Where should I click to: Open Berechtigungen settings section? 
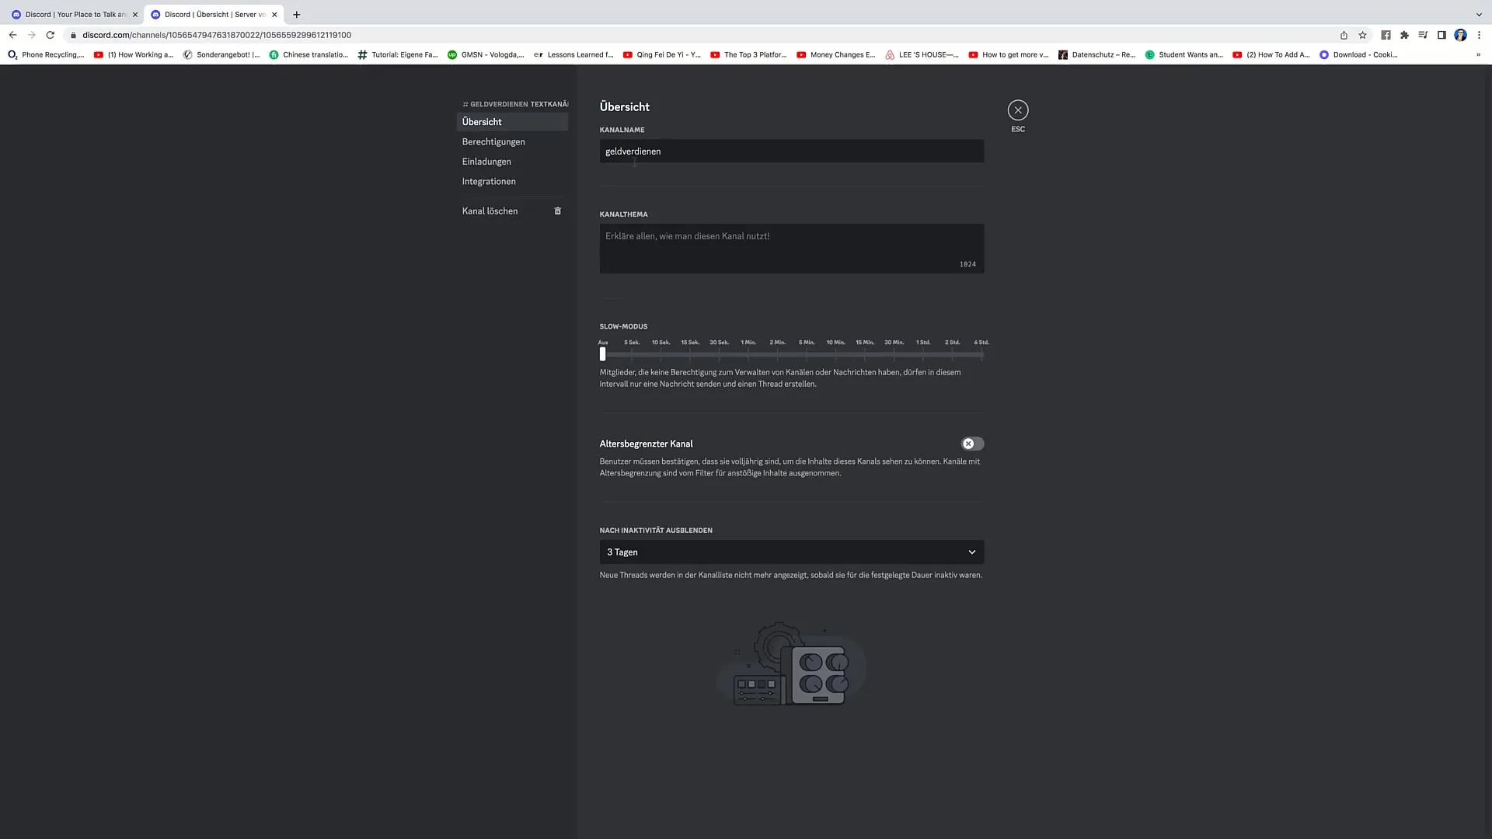[493, 141]
